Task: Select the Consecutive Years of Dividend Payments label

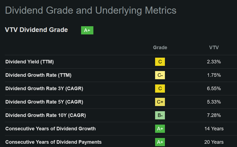Action: [54, 142]
